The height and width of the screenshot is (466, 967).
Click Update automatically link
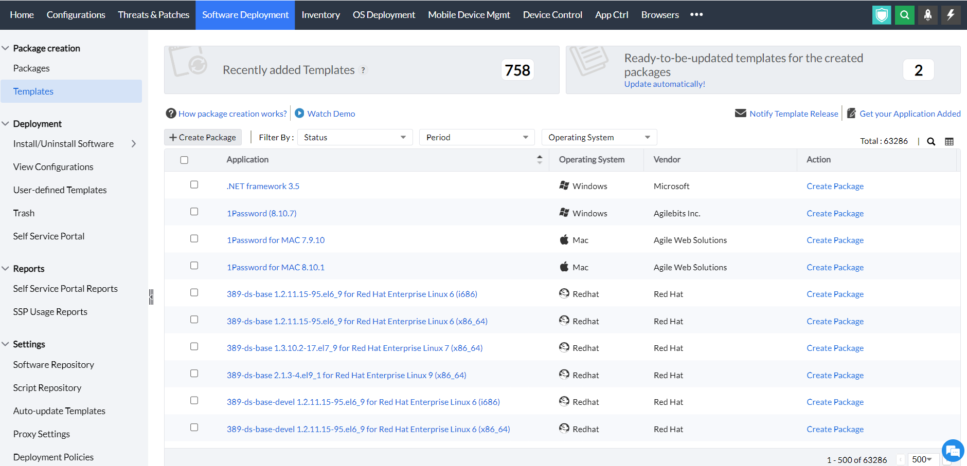(x=665, y=84)
